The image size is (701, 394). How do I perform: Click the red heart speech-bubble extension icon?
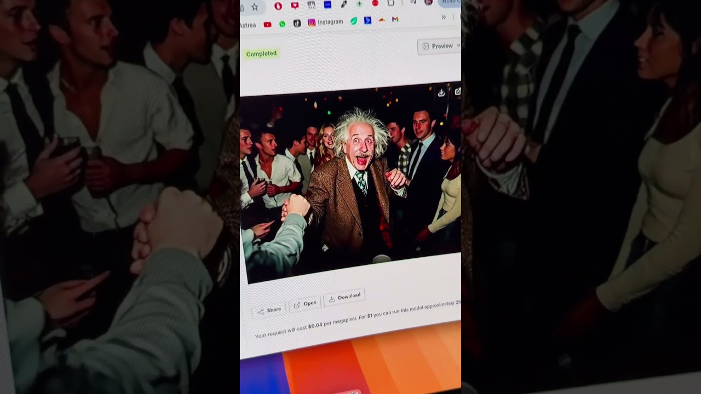tap(295, 5)
